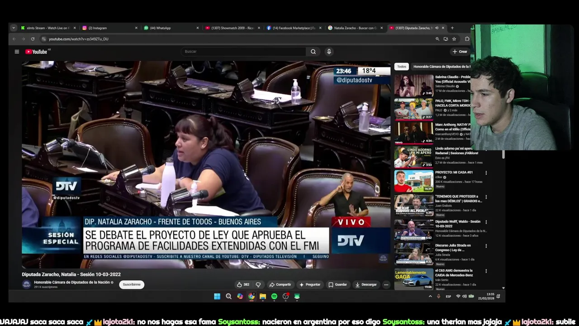Viewport: 579px width, 326px height.
Task: Click the YouTube search magnifier button
Action: [x=313, y=52]
